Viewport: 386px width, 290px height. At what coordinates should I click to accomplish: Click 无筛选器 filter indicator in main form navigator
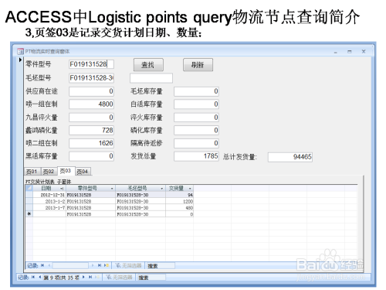119,278
